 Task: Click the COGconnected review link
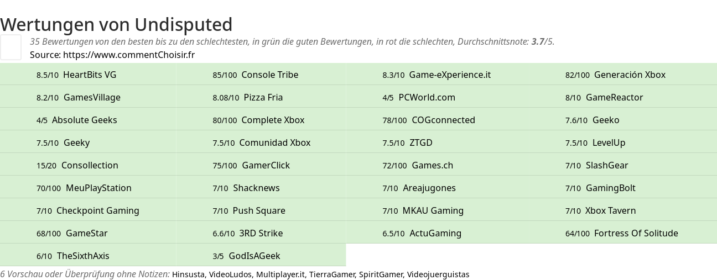[443, 120]
